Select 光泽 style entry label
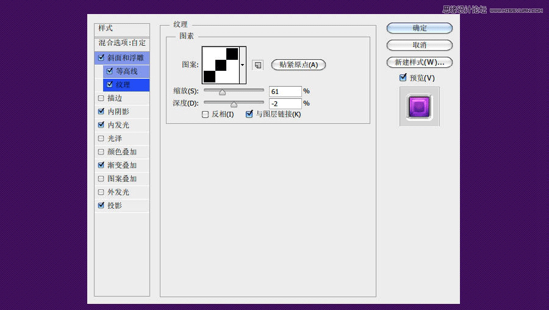Viewport: 549px width, 310px height. click(115, 139)
